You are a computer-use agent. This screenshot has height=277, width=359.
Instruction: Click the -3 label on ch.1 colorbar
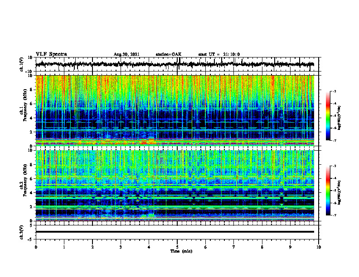tap(334, 91)
